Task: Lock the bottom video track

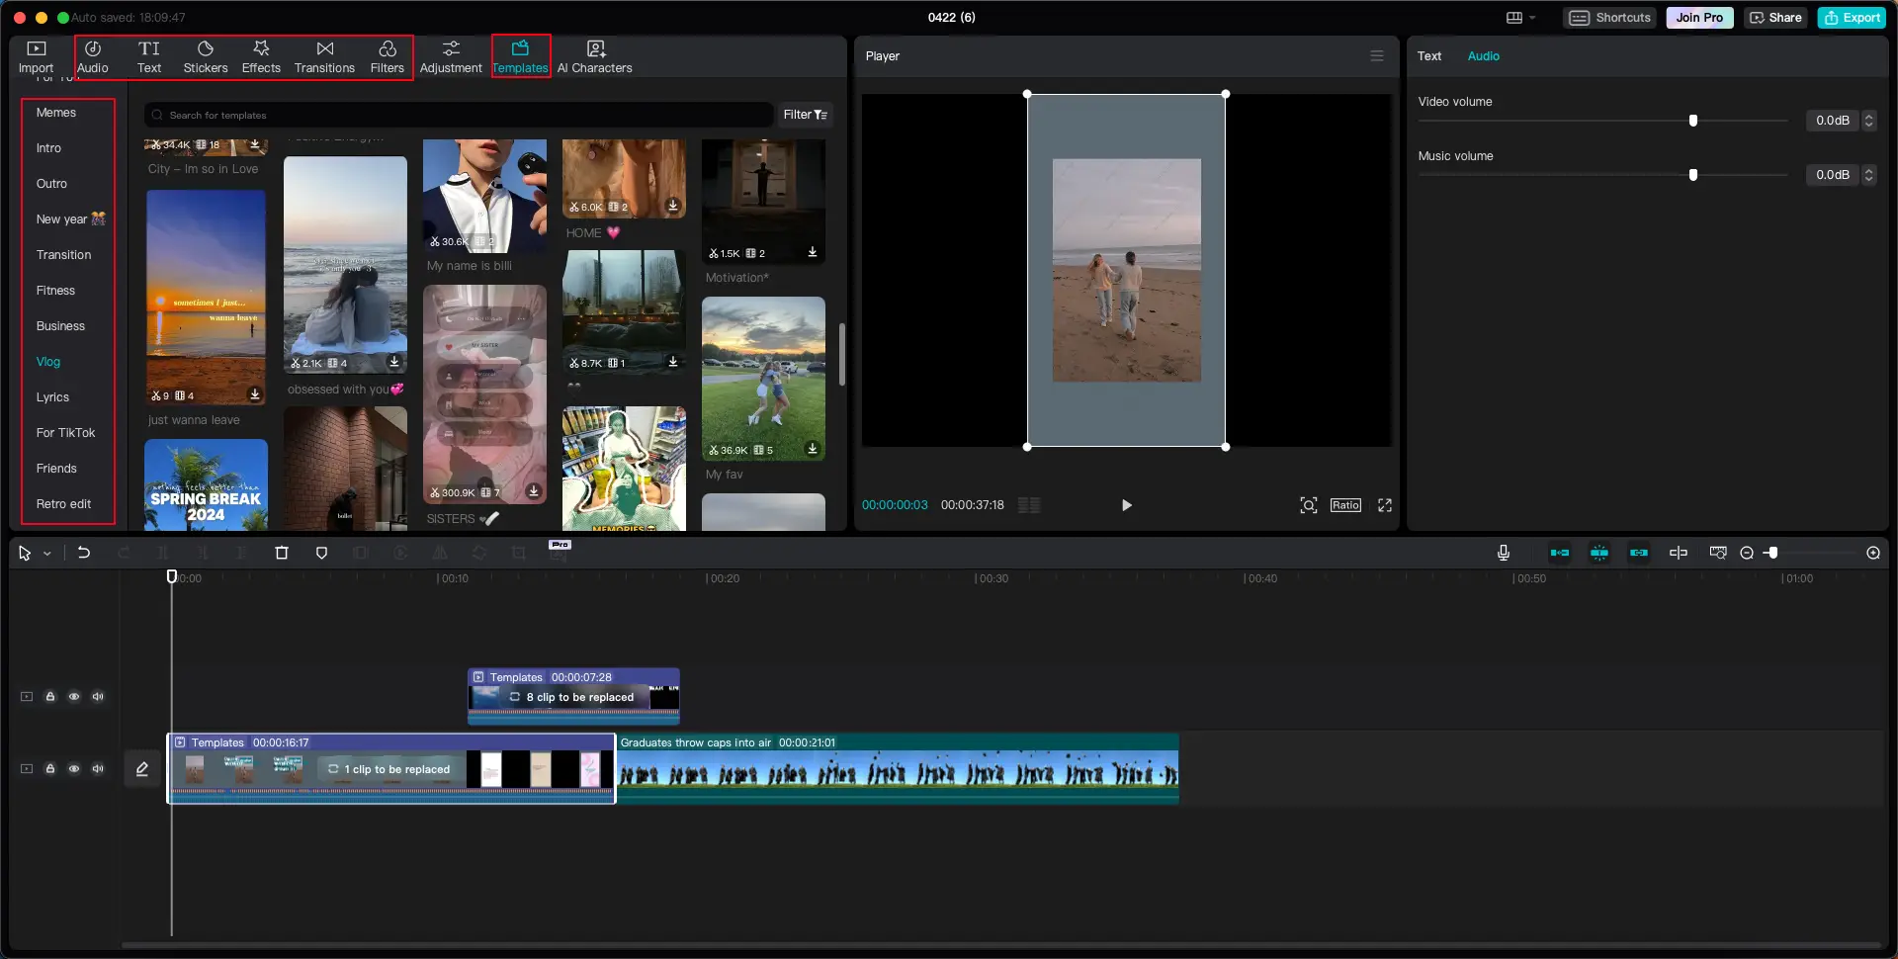Action: (50, 768)
